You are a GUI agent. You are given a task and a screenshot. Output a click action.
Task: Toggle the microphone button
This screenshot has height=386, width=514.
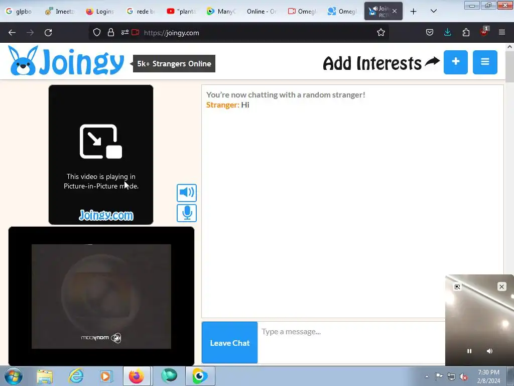(x=187, y=213)
